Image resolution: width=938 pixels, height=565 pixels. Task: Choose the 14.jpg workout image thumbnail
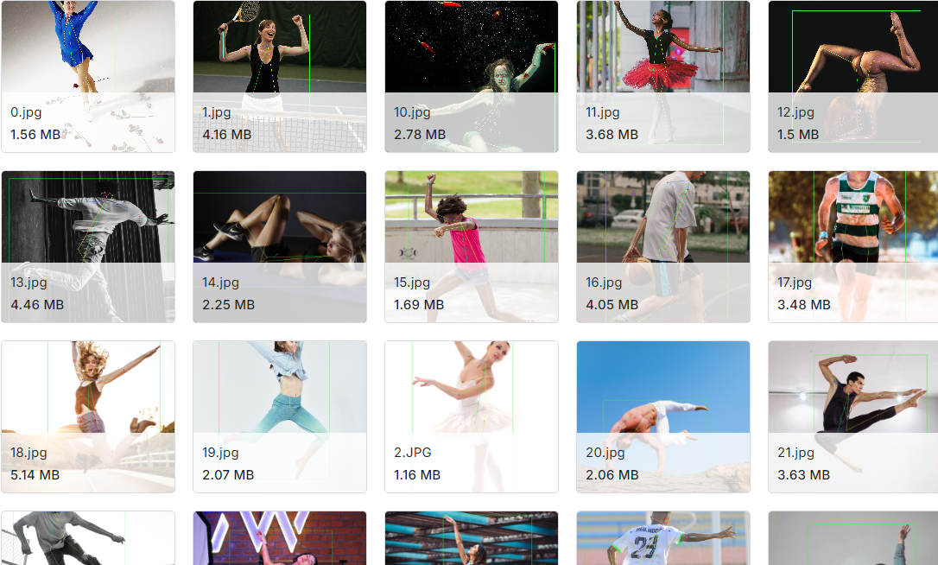tap(279, 246)
